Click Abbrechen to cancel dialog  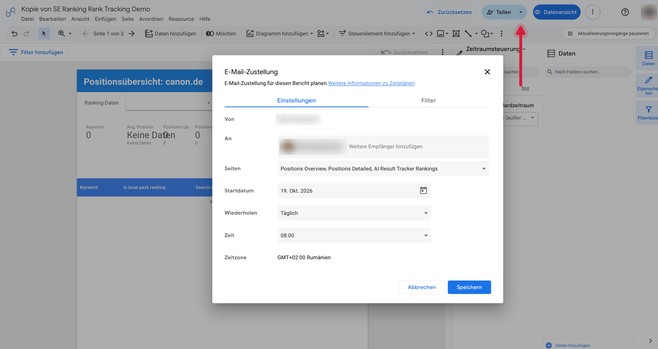[422, 287]
